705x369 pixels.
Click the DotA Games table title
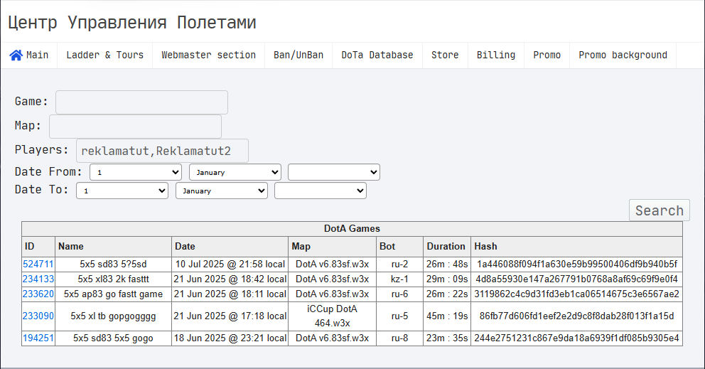coord(352,229)
